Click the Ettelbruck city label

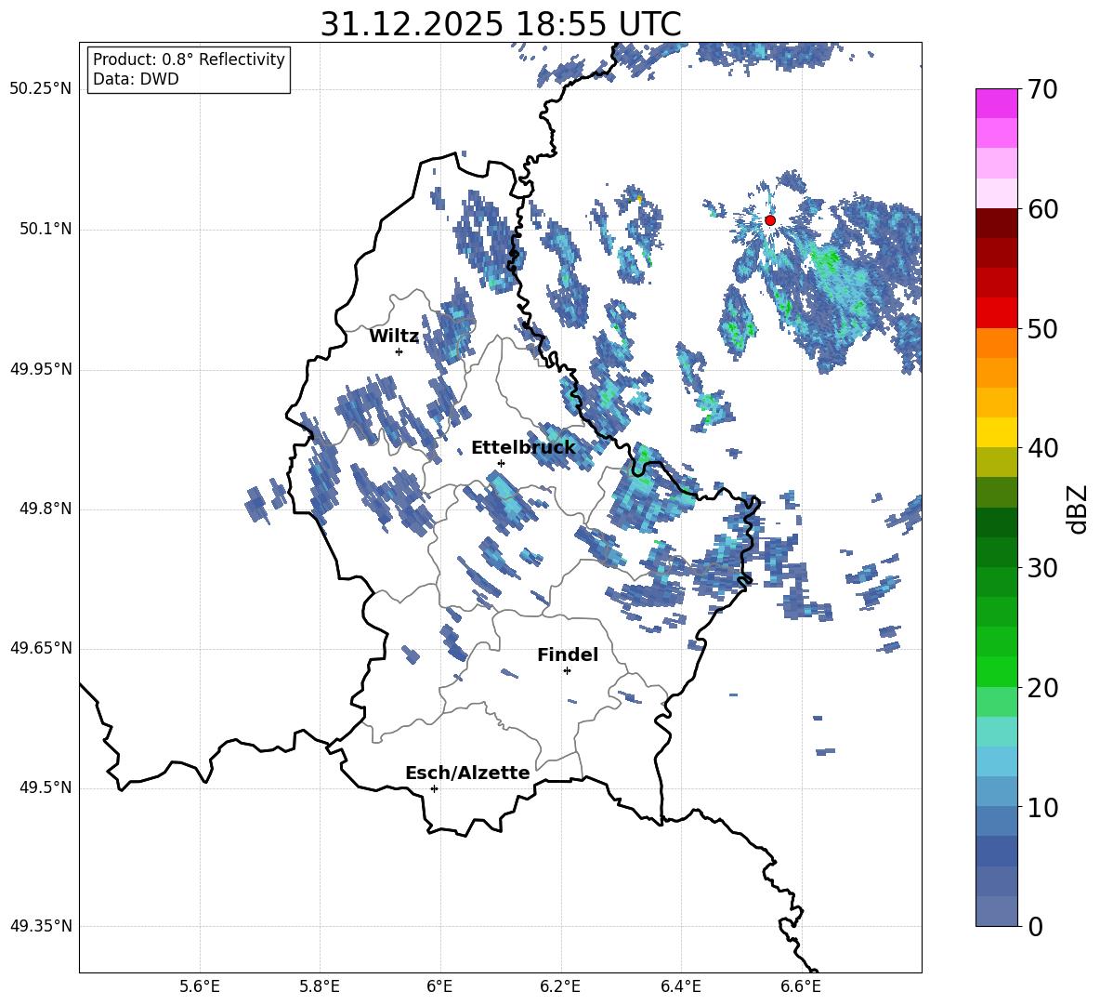[x=523, y=448]
